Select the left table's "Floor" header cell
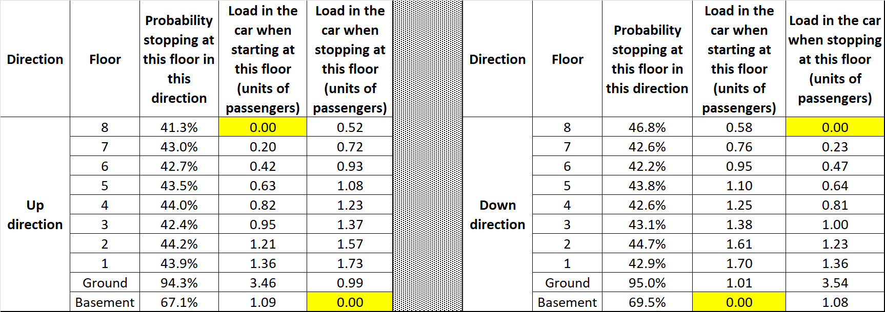The image size is (885, 312). [105, 59]
